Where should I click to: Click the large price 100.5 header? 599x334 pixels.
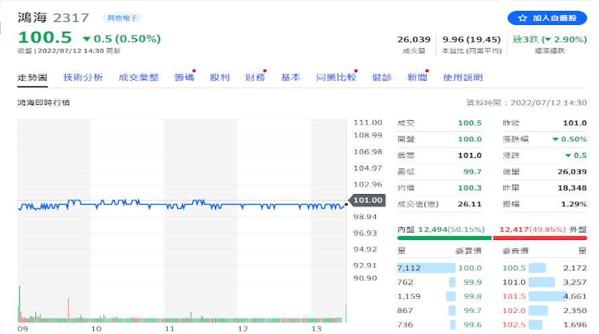click(45, 38)
